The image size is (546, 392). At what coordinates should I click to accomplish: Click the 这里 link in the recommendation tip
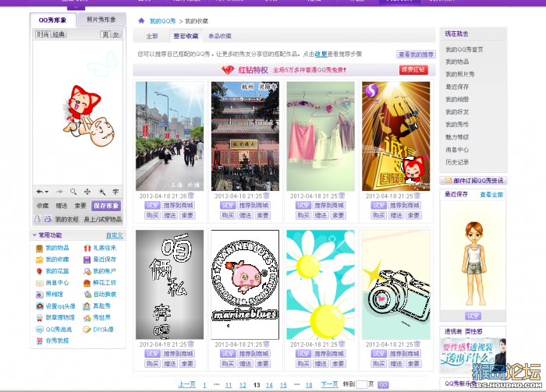[321, 54]
